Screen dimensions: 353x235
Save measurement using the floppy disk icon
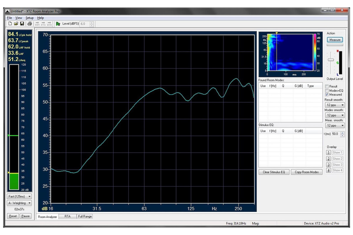click(22, 24)
